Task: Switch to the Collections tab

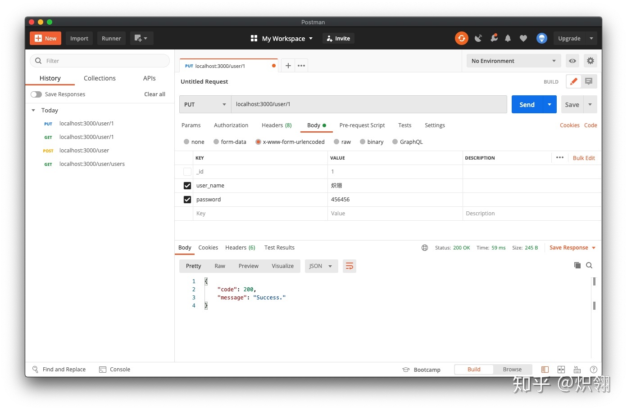Action: 100,78
